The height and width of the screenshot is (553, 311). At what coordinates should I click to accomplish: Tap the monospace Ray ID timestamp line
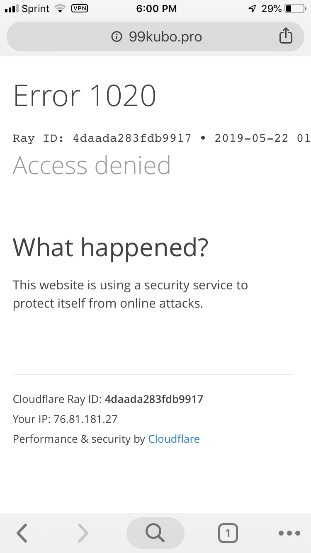(x=161, y=138)
